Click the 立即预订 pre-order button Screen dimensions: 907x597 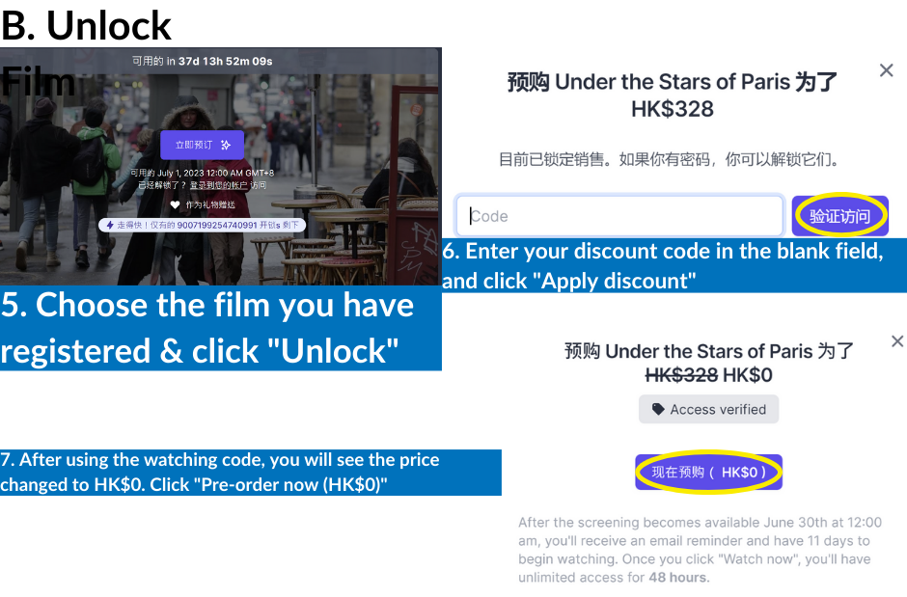[202, 145]
